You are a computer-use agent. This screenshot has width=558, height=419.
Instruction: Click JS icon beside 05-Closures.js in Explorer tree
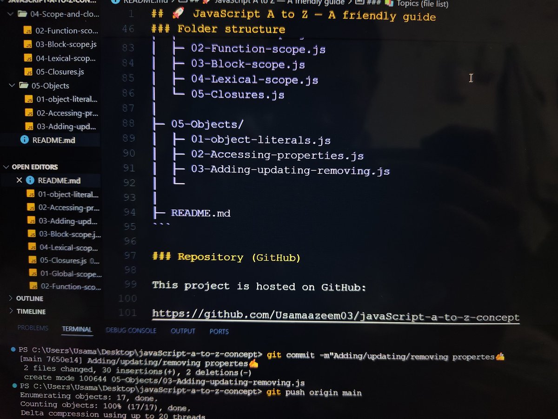[x=28, y=72]
